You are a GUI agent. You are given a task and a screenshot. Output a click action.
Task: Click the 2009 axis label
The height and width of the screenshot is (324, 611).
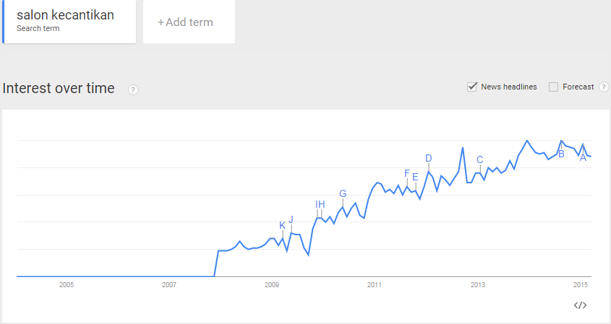pyautogui.click(x=272, y=285)
